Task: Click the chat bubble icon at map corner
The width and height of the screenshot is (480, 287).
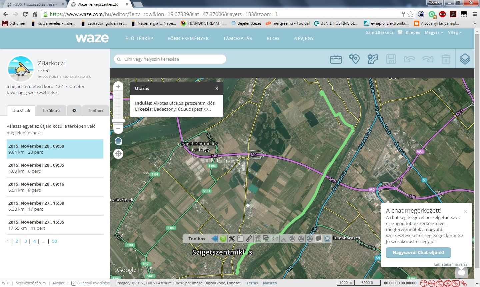Action: 462,272
